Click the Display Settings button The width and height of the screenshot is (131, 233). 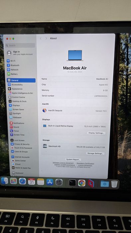(96, 133)
